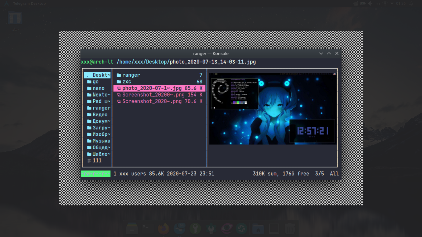The image size is (422, 237).
Task: Click the Konsole upward chevron button
Action: coord(329,53)
